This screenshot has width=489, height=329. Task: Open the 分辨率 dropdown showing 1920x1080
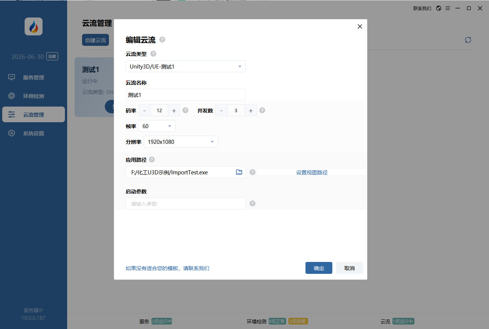pos(181,142)
